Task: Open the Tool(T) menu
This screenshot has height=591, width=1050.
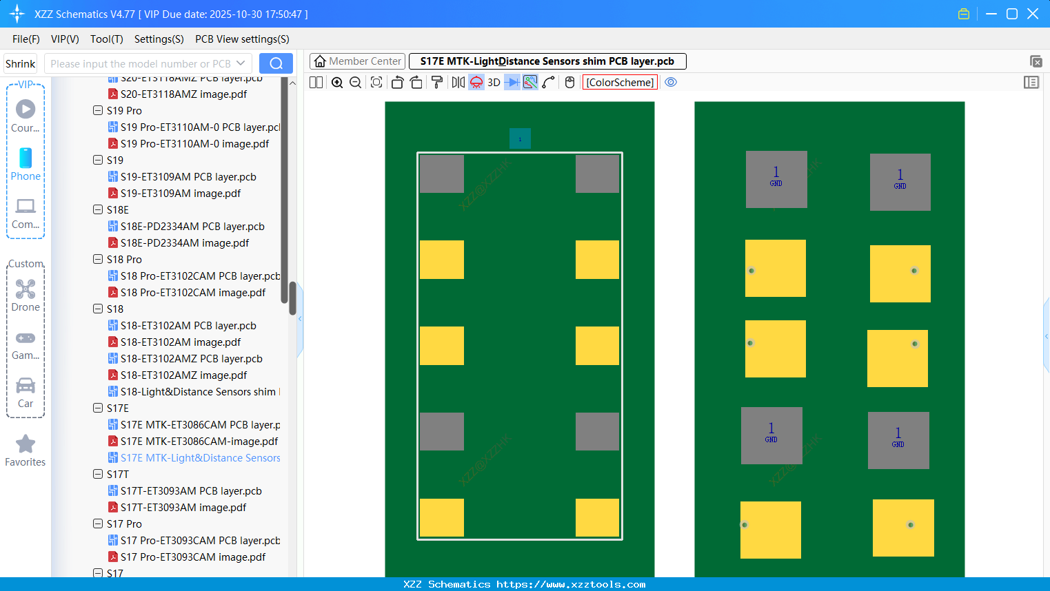Action: tap(106, 39)
